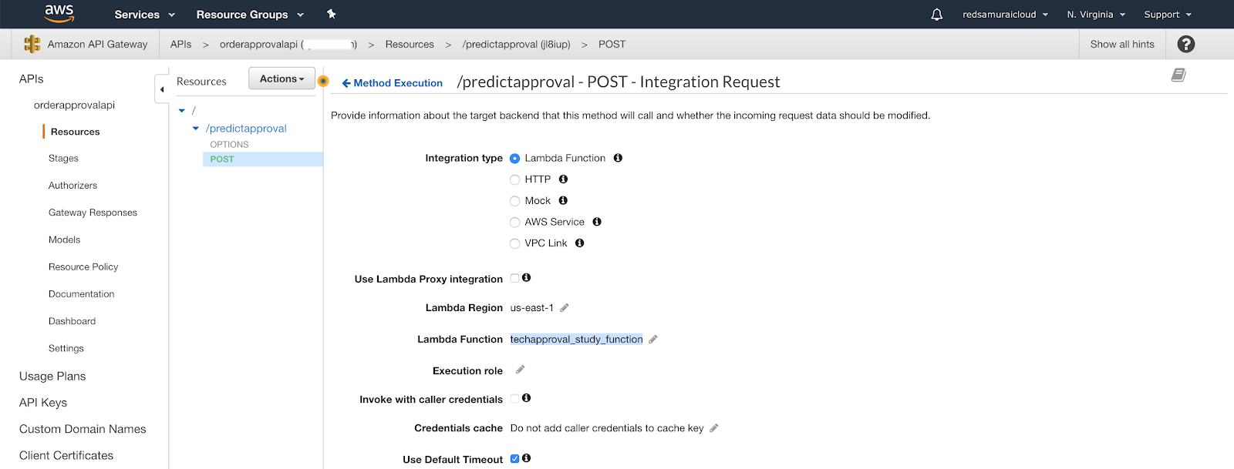Select the HTTP integration type
Viewport: 1234px width, 469px height.
pos(514,179)
